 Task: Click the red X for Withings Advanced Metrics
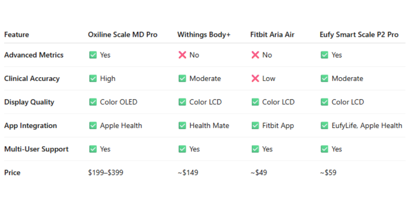pyautogui.click(x=182, y=55)
